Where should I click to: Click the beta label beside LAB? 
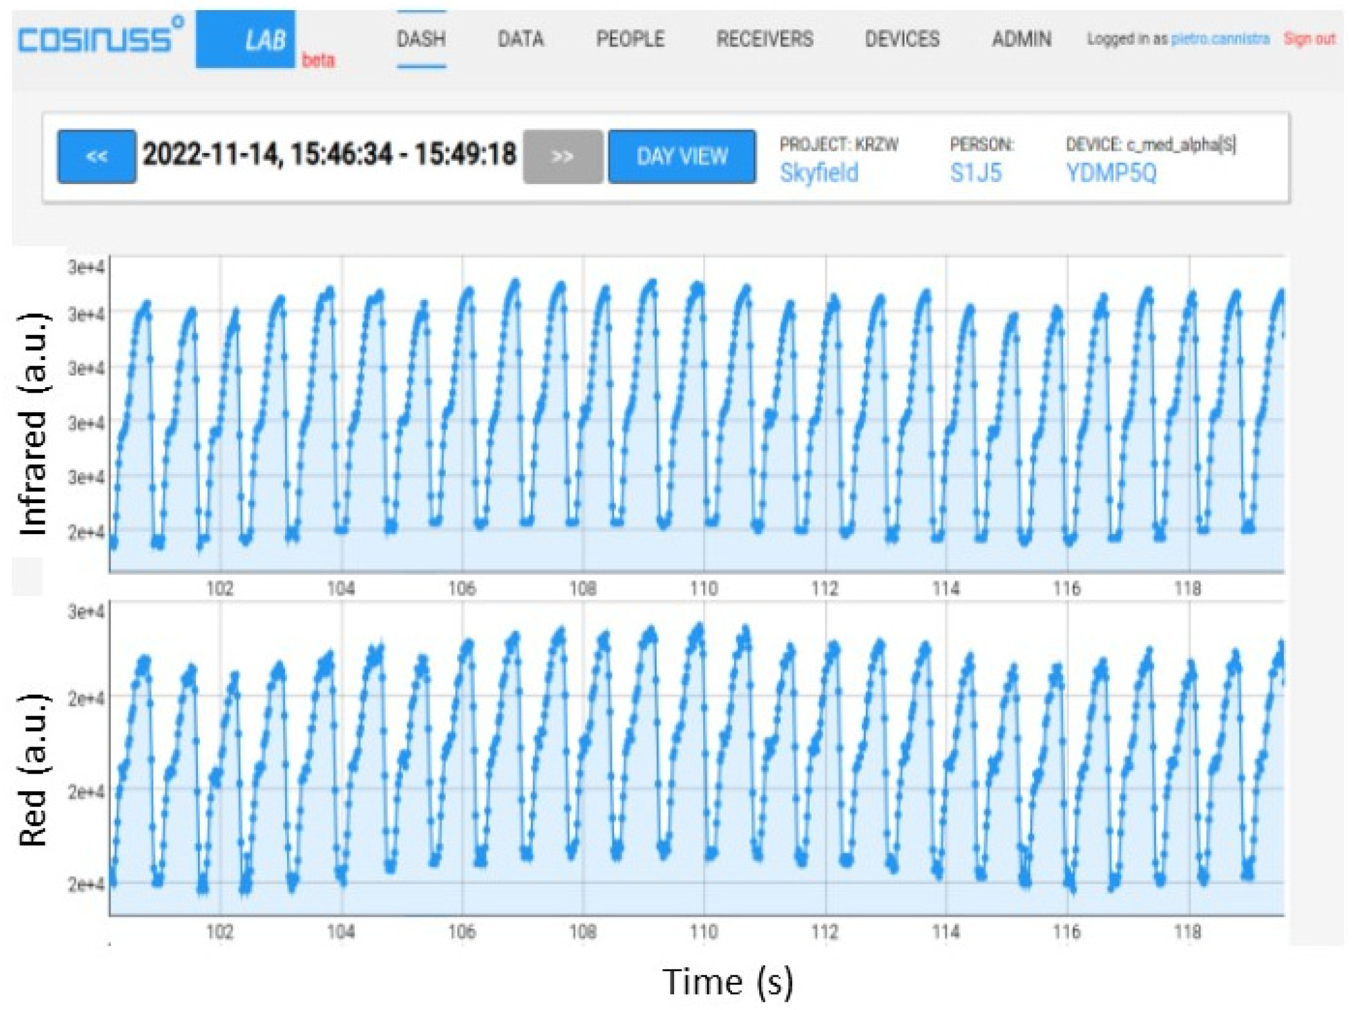tap(318, 61)
